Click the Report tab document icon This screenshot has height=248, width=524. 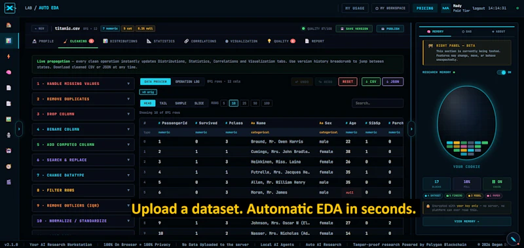point(307,41)
